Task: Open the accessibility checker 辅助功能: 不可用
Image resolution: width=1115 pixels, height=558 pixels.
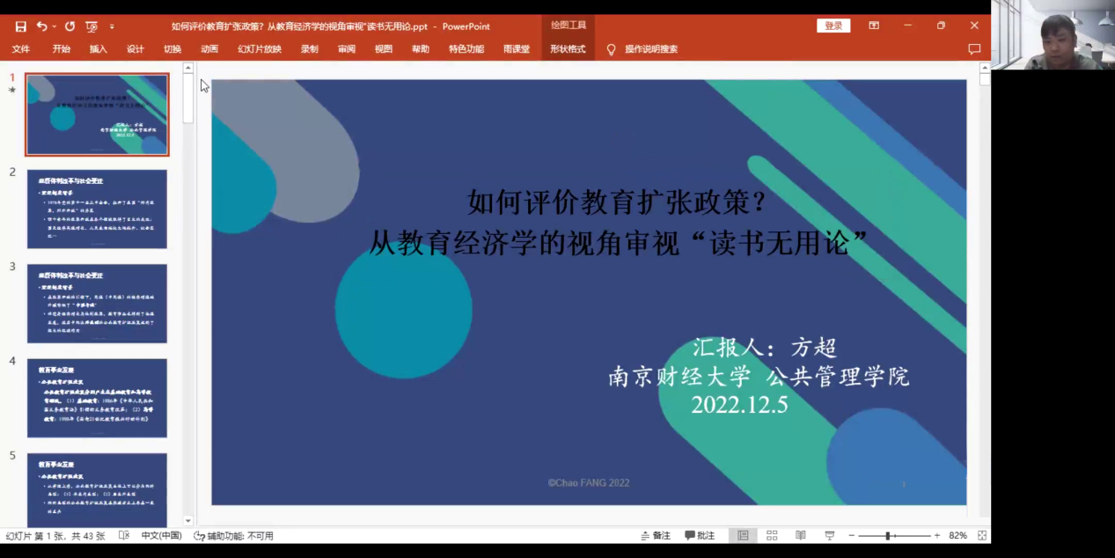Action: [234, 536]
